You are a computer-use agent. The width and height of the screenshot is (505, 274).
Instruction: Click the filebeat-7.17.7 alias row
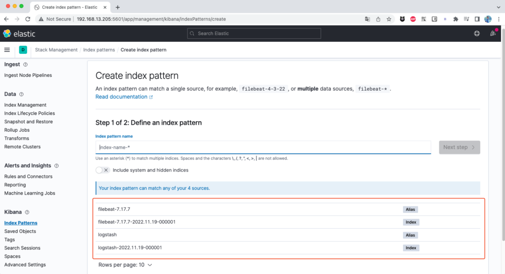coord(288,209)
